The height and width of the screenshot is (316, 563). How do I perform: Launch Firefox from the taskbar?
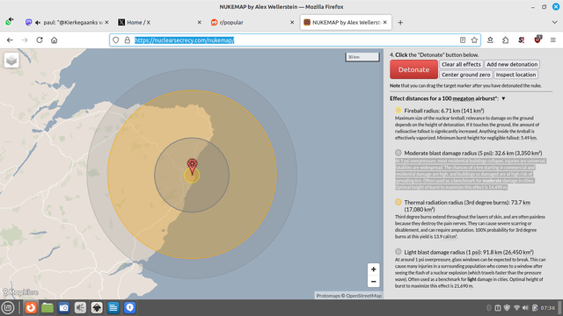(31, 308)
